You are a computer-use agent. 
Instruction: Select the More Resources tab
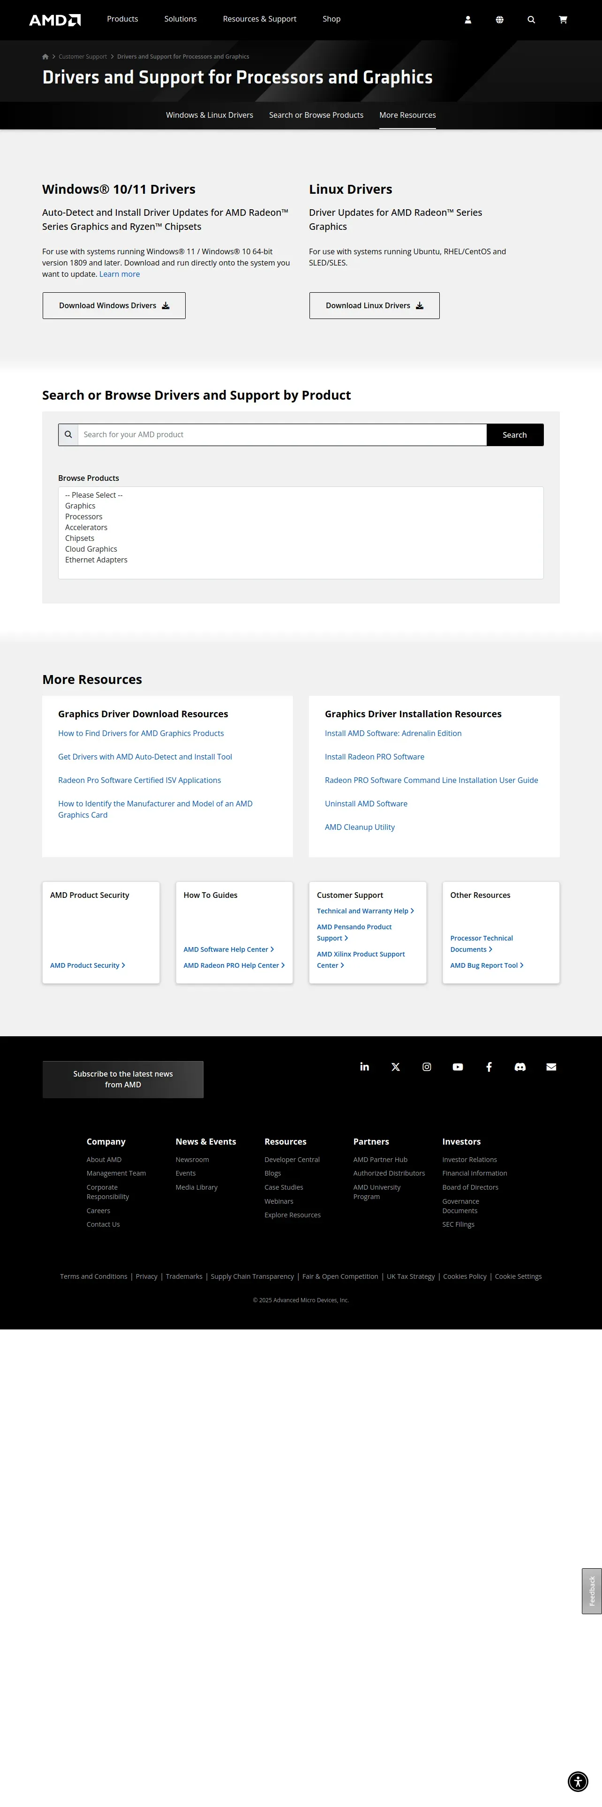pos(407,115)
